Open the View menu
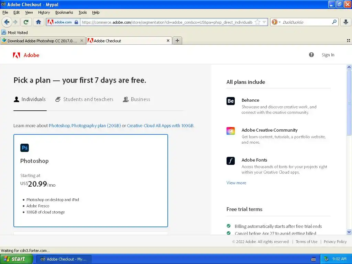The image size is (352, 264). point(29,12)
